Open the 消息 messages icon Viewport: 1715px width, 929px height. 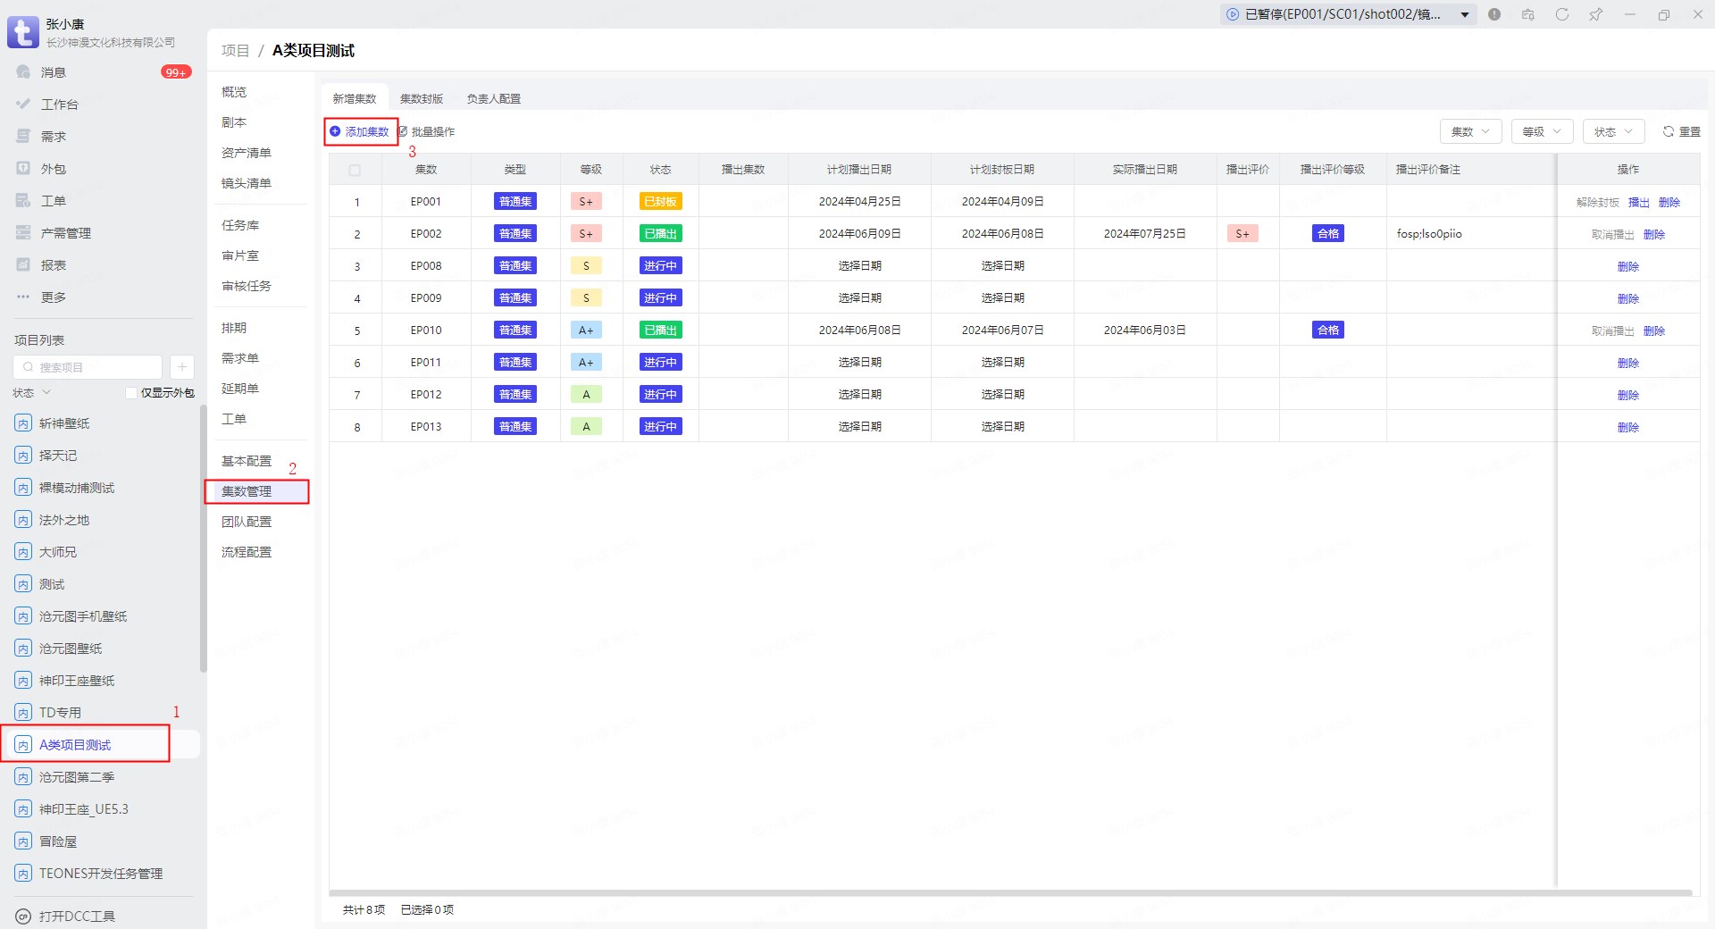[x=24, y=72]
